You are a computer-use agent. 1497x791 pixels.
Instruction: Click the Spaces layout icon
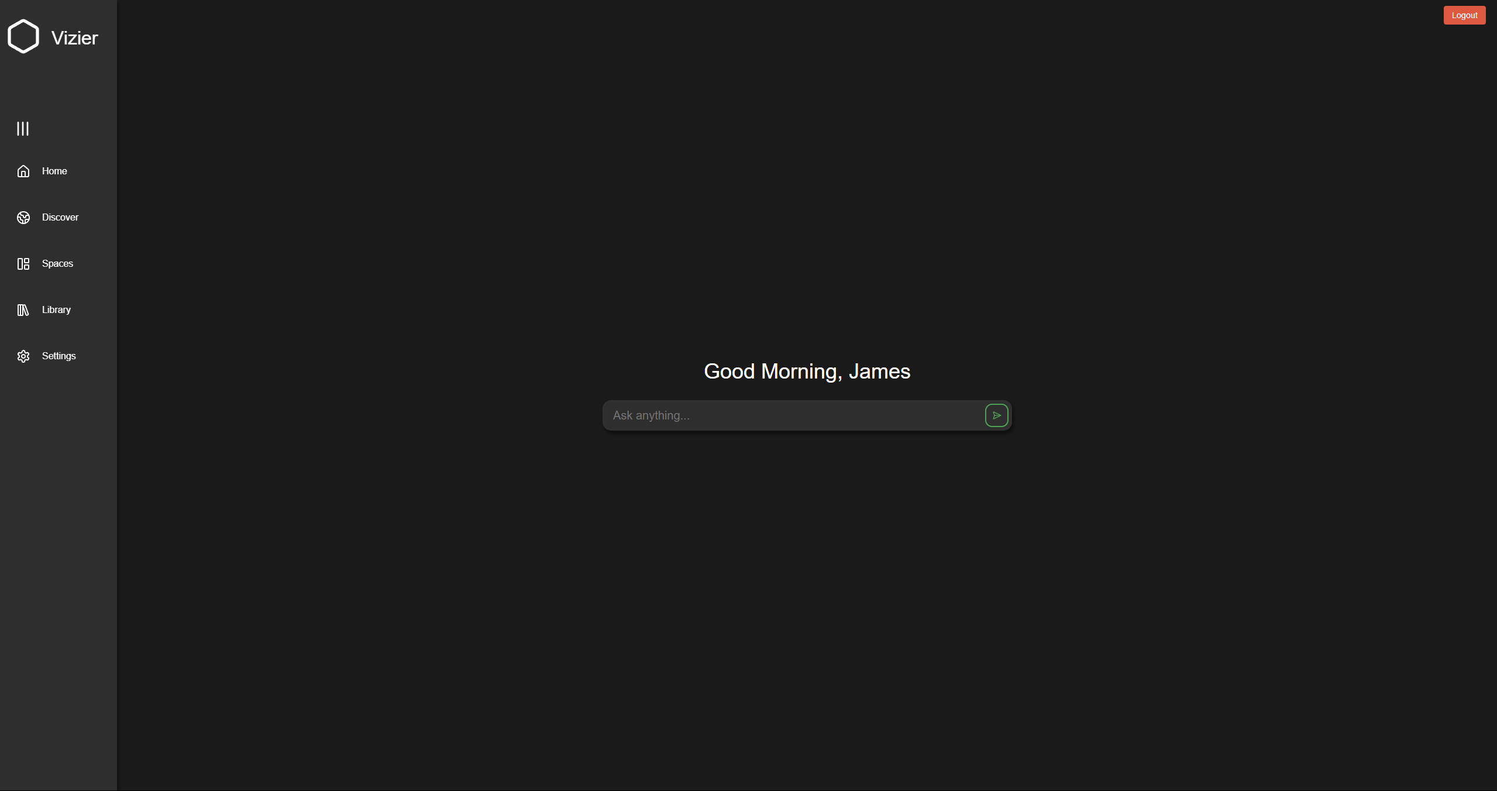pyautogui.click(x=23, y=264)
